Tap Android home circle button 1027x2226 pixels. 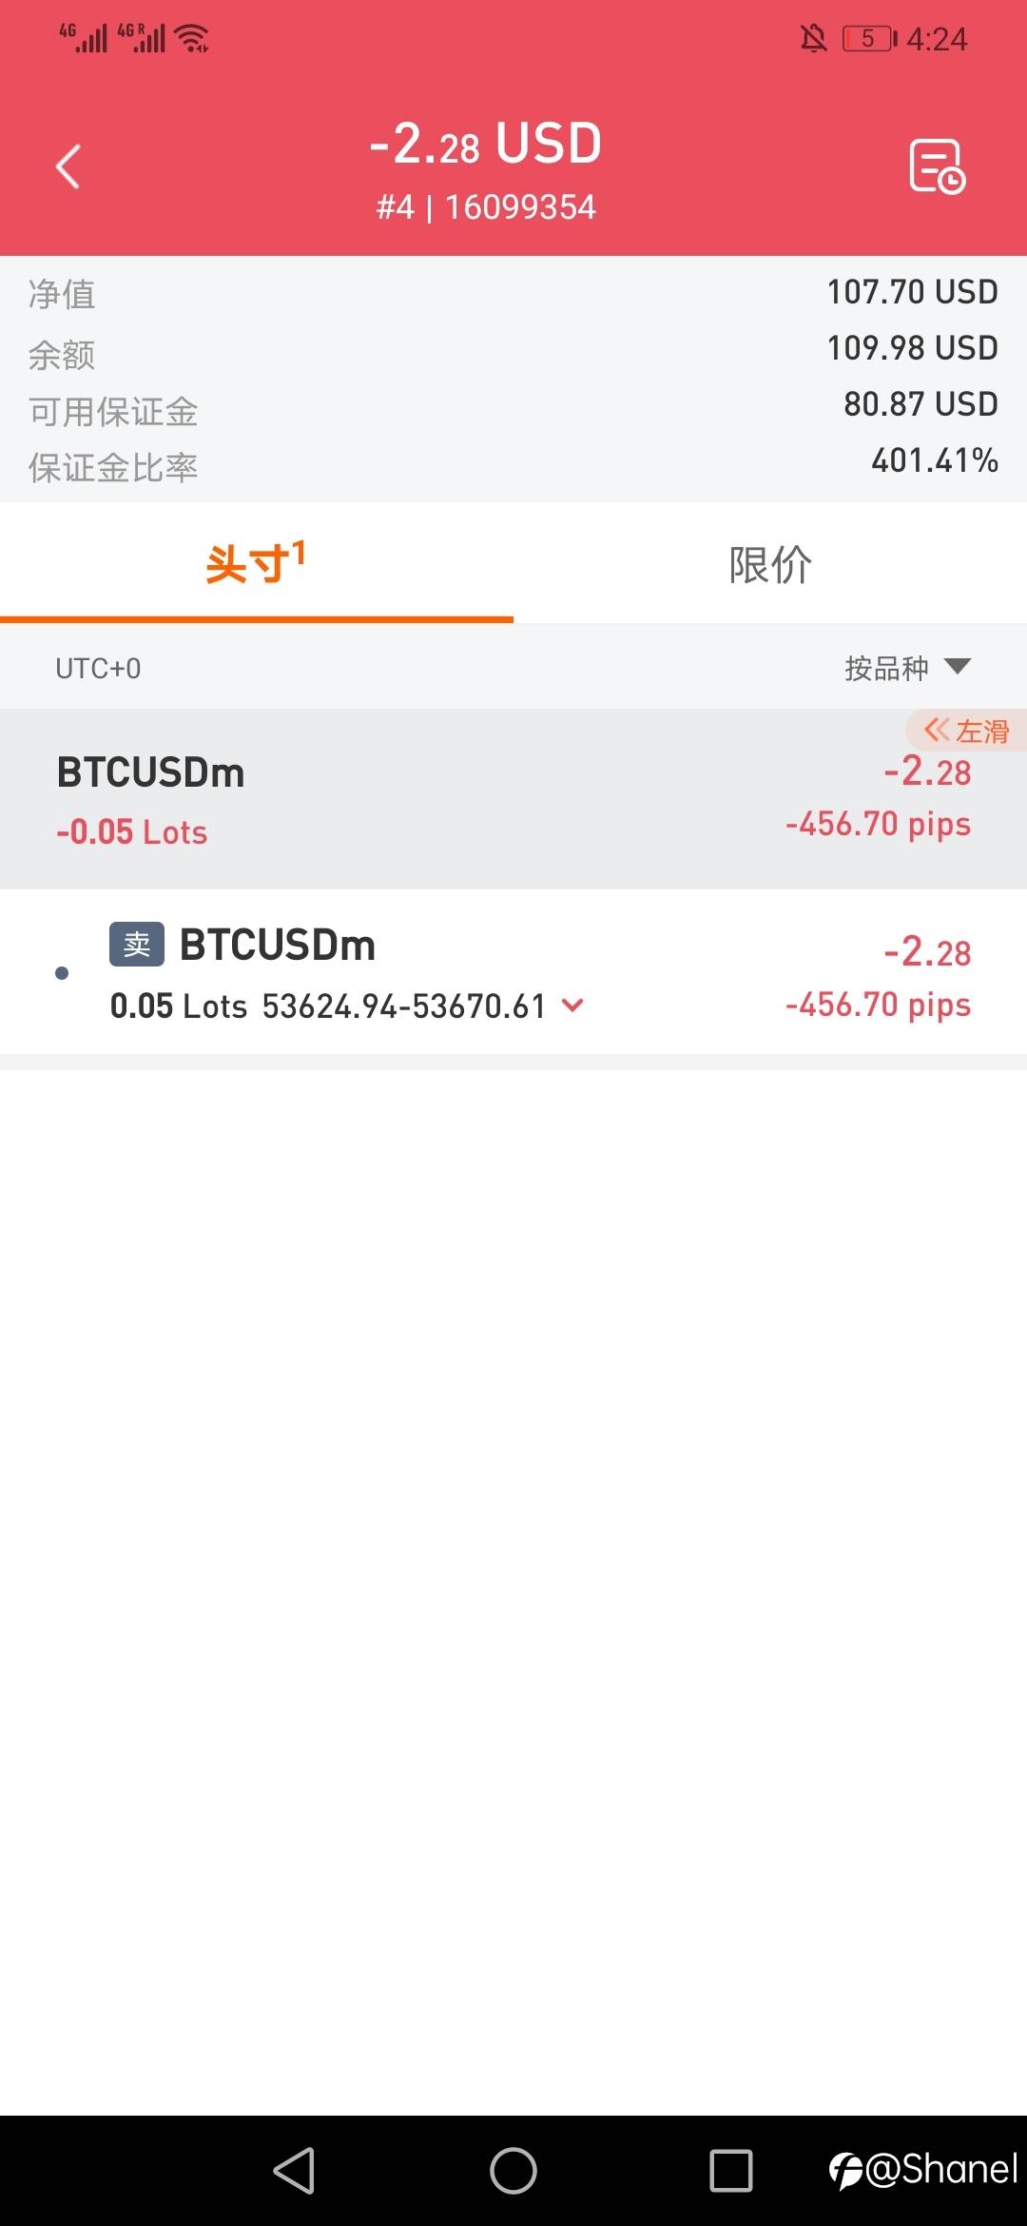coord(513,2171)
